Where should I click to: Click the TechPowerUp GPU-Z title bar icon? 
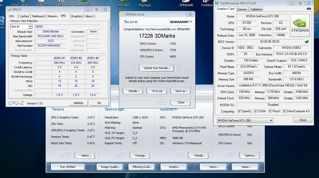(x=217, y=3)
